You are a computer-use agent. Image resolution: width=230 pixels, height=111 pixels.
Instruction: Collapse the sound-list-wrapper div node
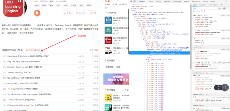140,34
